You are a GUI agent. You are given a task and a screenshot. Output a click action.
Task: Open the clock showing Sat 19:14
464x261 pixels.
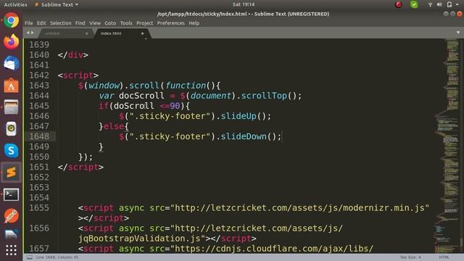click(x=244, y=4)
